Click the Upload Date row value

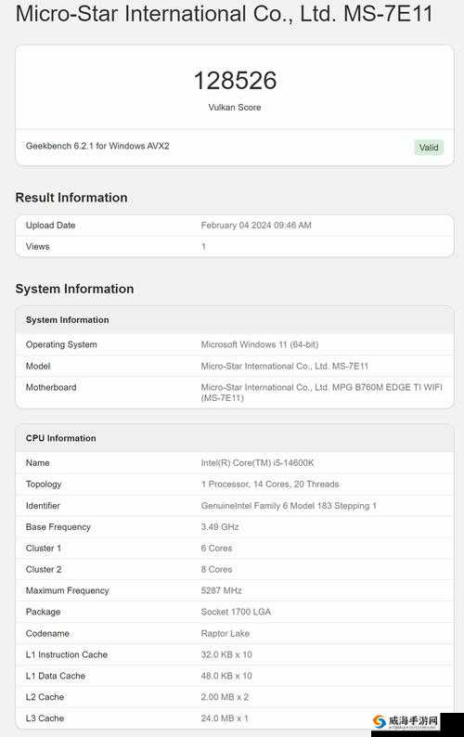(256, 226)
